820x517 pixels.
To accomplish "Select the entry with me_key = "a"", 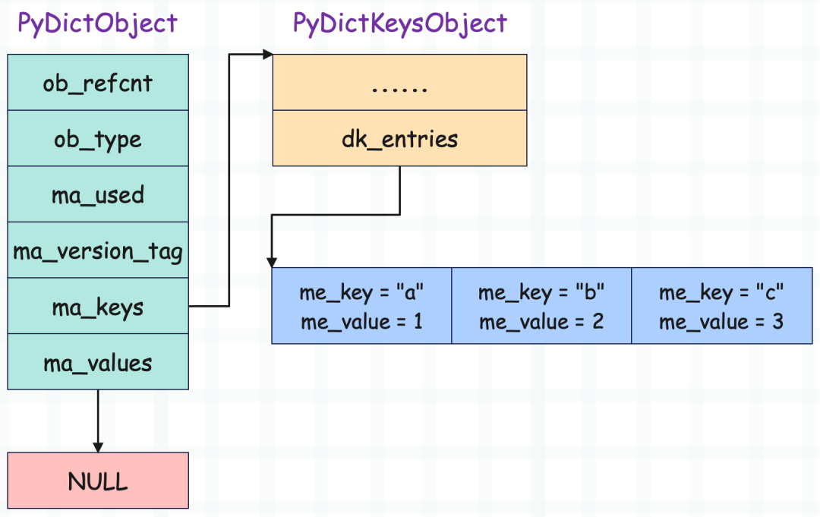I will (361, 306).
